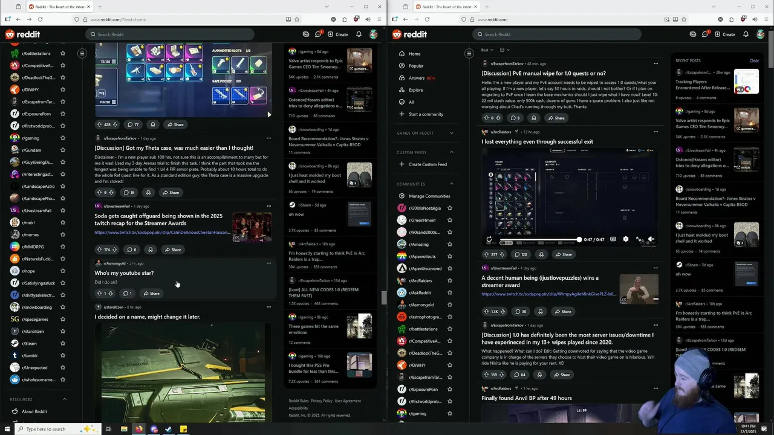
Task: Favorite r/gaming in left window sidebar
Action: [63, 138]
